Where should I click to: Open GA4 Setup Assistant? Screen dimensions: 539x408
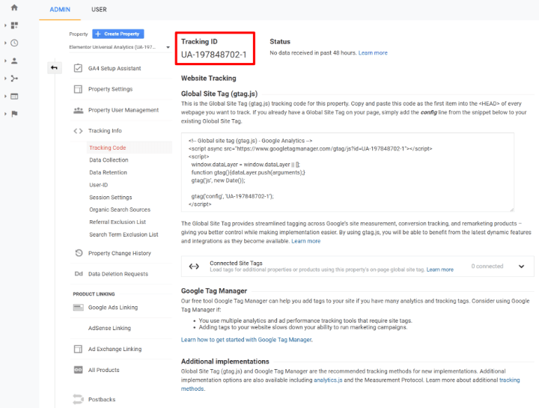point(115,68)
